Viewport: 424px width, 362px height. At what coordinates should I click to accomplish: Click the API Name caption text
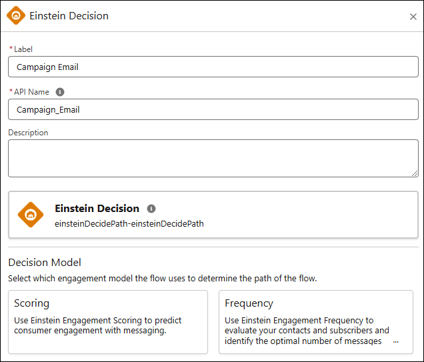click(31, 92)
